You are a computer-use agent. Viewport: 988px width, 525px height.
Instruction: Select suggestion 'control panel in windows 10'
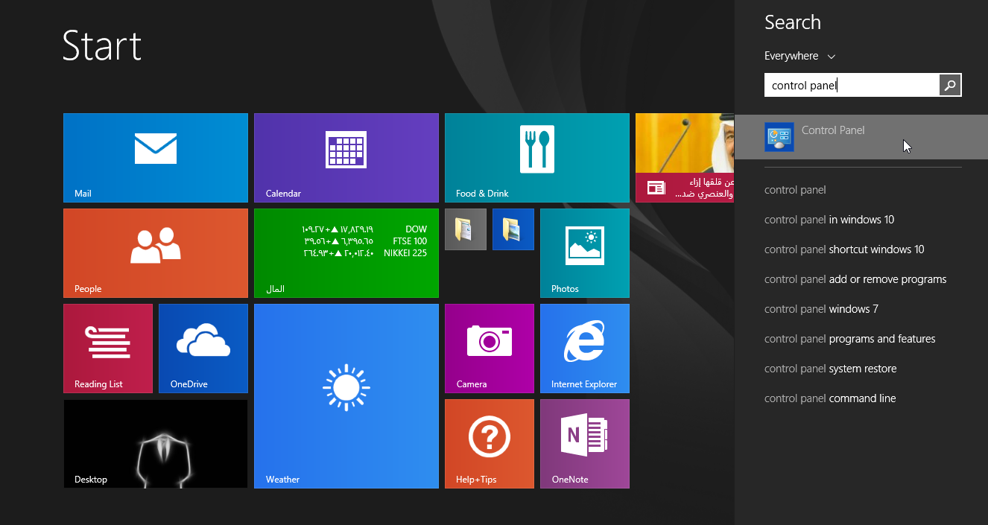pyautogui.click(x=829, y=220)
